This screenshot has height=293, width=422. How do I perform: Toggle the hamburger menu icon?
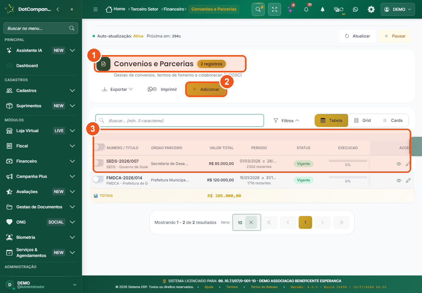[x=96, y=9]
